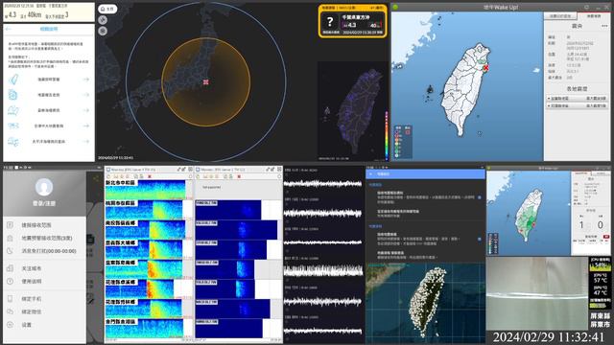Open settings gear in Wake Up! title bar
The width and height of the screenshot is (614, 345).
tap(586, 7)
